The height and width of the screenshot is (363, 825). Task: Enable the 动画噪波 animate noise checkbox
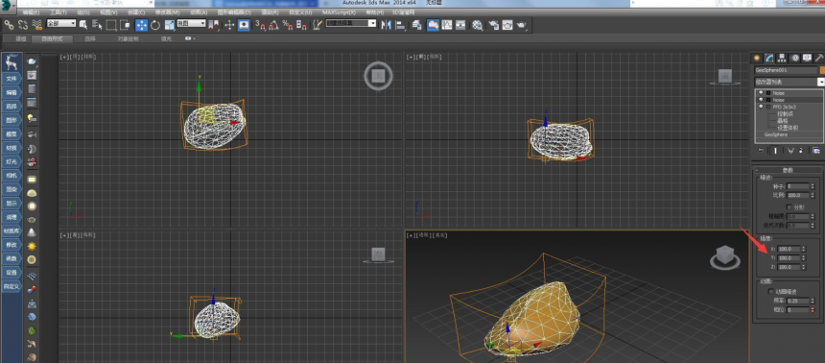[x=771, y=291]
